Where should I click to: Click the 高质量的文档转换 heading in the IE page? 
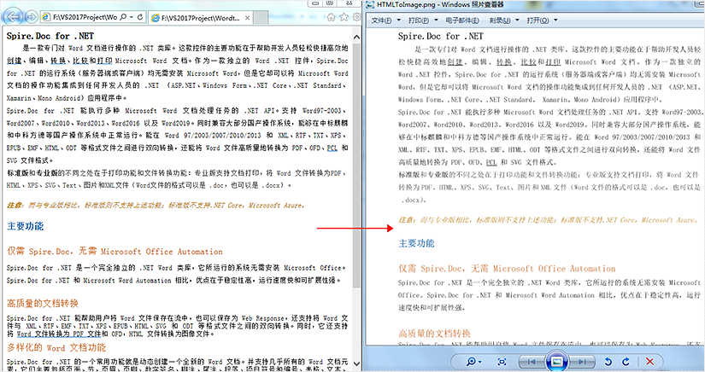(x=43, y=304)
